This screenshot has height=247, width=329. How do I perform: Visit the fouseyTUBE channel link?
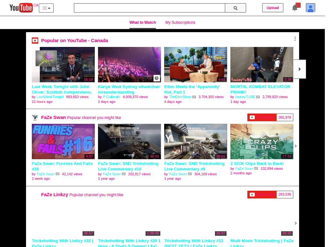coord(245,97)
